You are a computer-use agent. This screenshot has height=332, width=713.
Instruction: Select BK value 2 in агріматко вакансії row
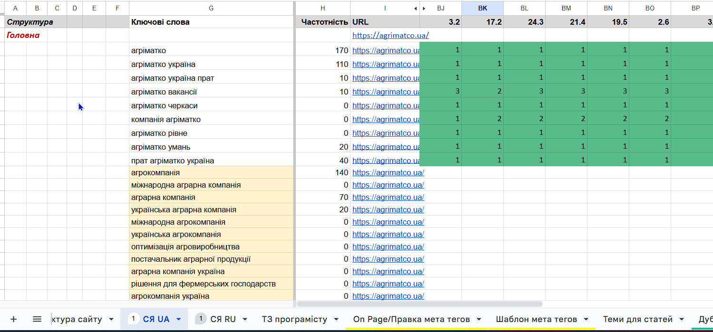click(x=482, y=92)
